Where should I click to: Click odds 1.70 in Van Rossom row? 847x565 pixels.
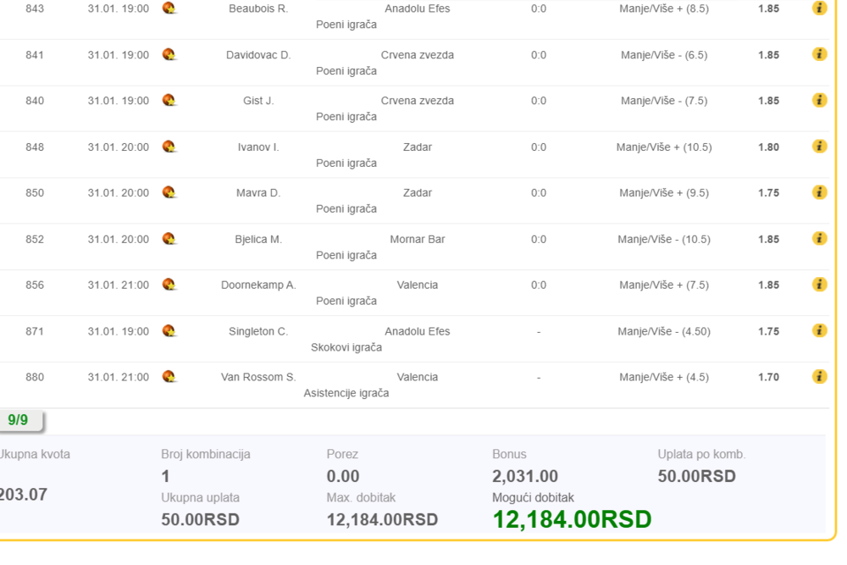click(x=768, y=378)
